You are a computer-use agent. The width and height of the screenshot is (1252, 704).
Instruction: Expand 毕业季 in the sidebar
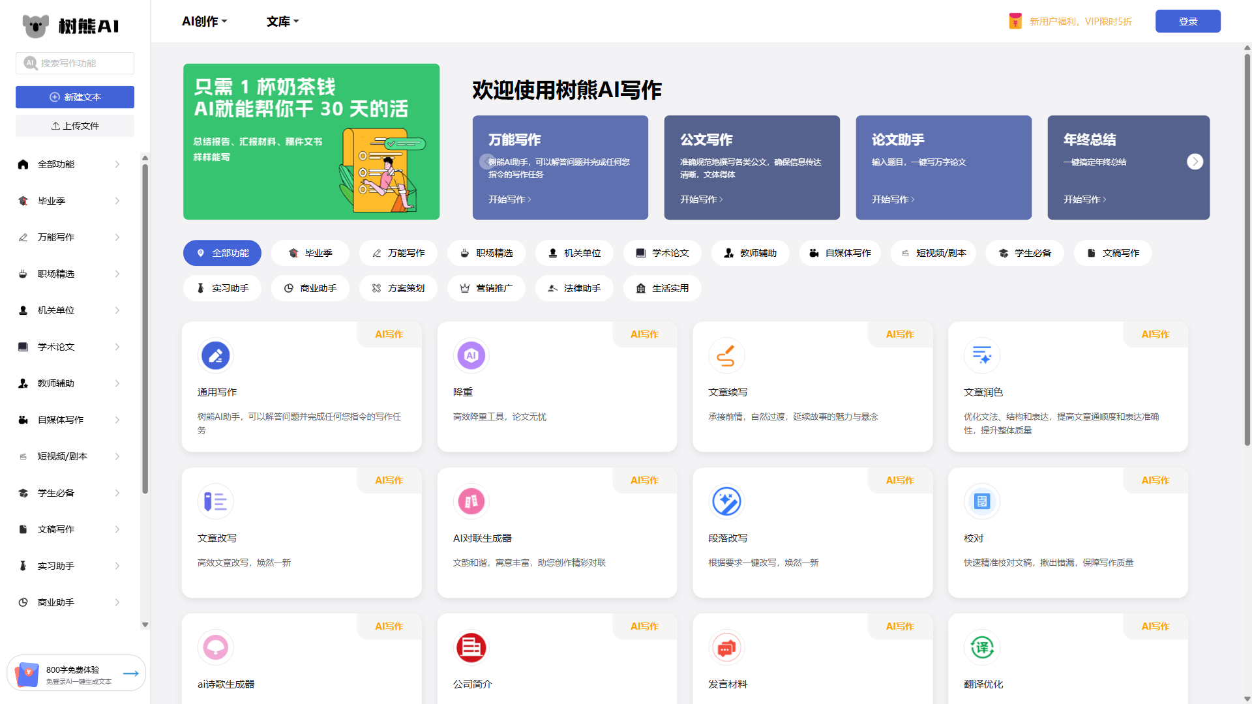click(x=117, y=201)
